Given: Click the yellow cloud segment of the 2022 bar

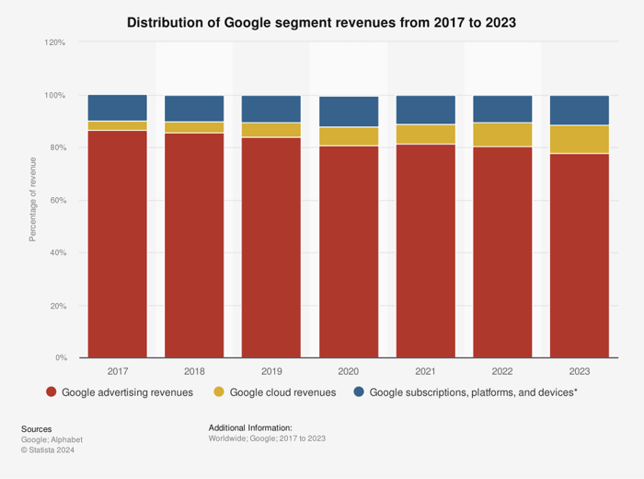Looking at the screenshot, I should click(502, 134).
